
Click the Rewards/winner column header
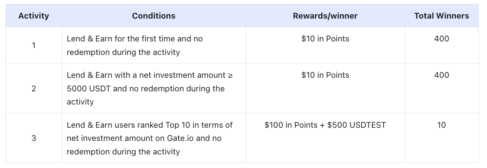(325, 16)
